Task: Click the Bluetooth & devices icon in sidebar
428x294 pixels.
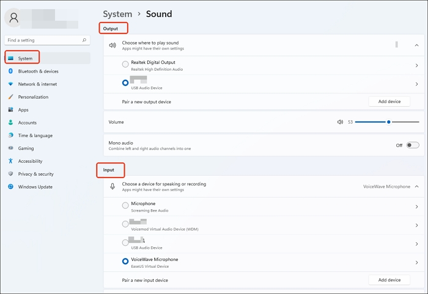Action: tap(10, 71)
